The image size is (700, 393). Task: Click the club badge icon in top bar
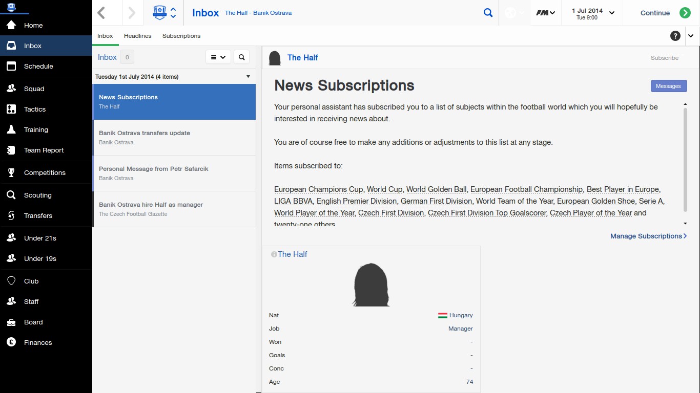160,13
